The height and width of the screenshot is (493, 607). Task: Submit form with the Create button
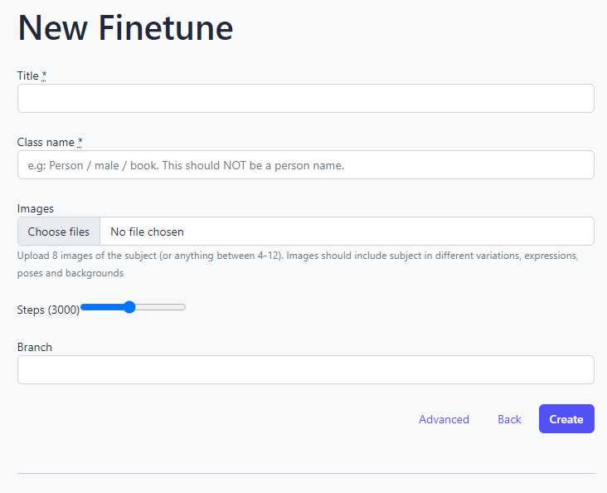[566, 418]
